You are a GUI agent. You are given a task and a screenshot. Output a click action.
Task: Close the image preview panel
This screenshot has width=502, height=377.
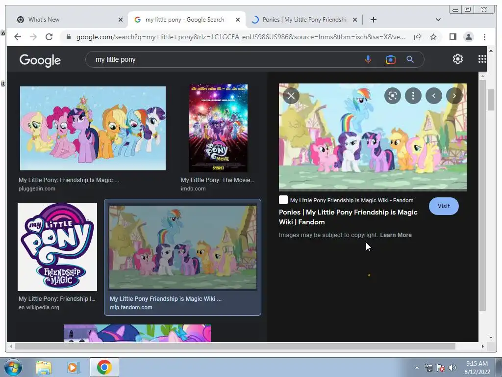pos(291,96)
